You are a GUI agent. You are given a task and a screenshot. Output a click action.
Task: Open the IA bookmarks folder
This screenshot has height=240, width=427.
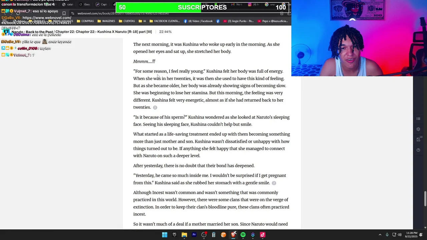click(x=142, y=21)
